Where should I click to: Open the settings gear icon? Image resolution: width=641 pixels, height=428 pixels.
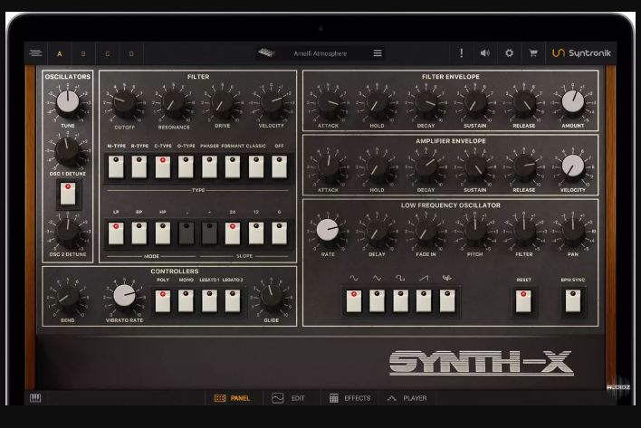(509, 53)
